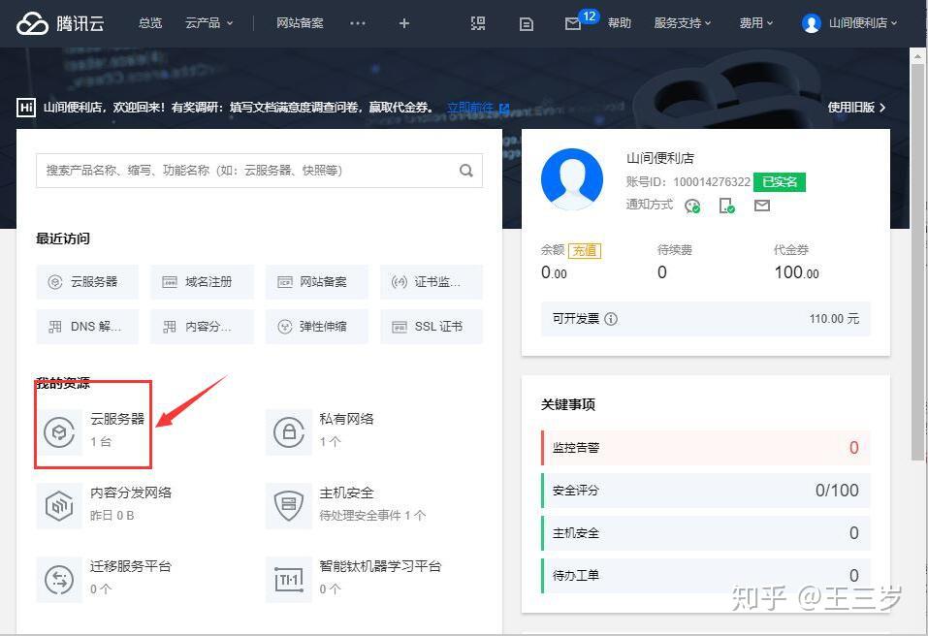Click the 迁移服务平台 arrows icon
The image size is (928, 636).
coord(59,580)
